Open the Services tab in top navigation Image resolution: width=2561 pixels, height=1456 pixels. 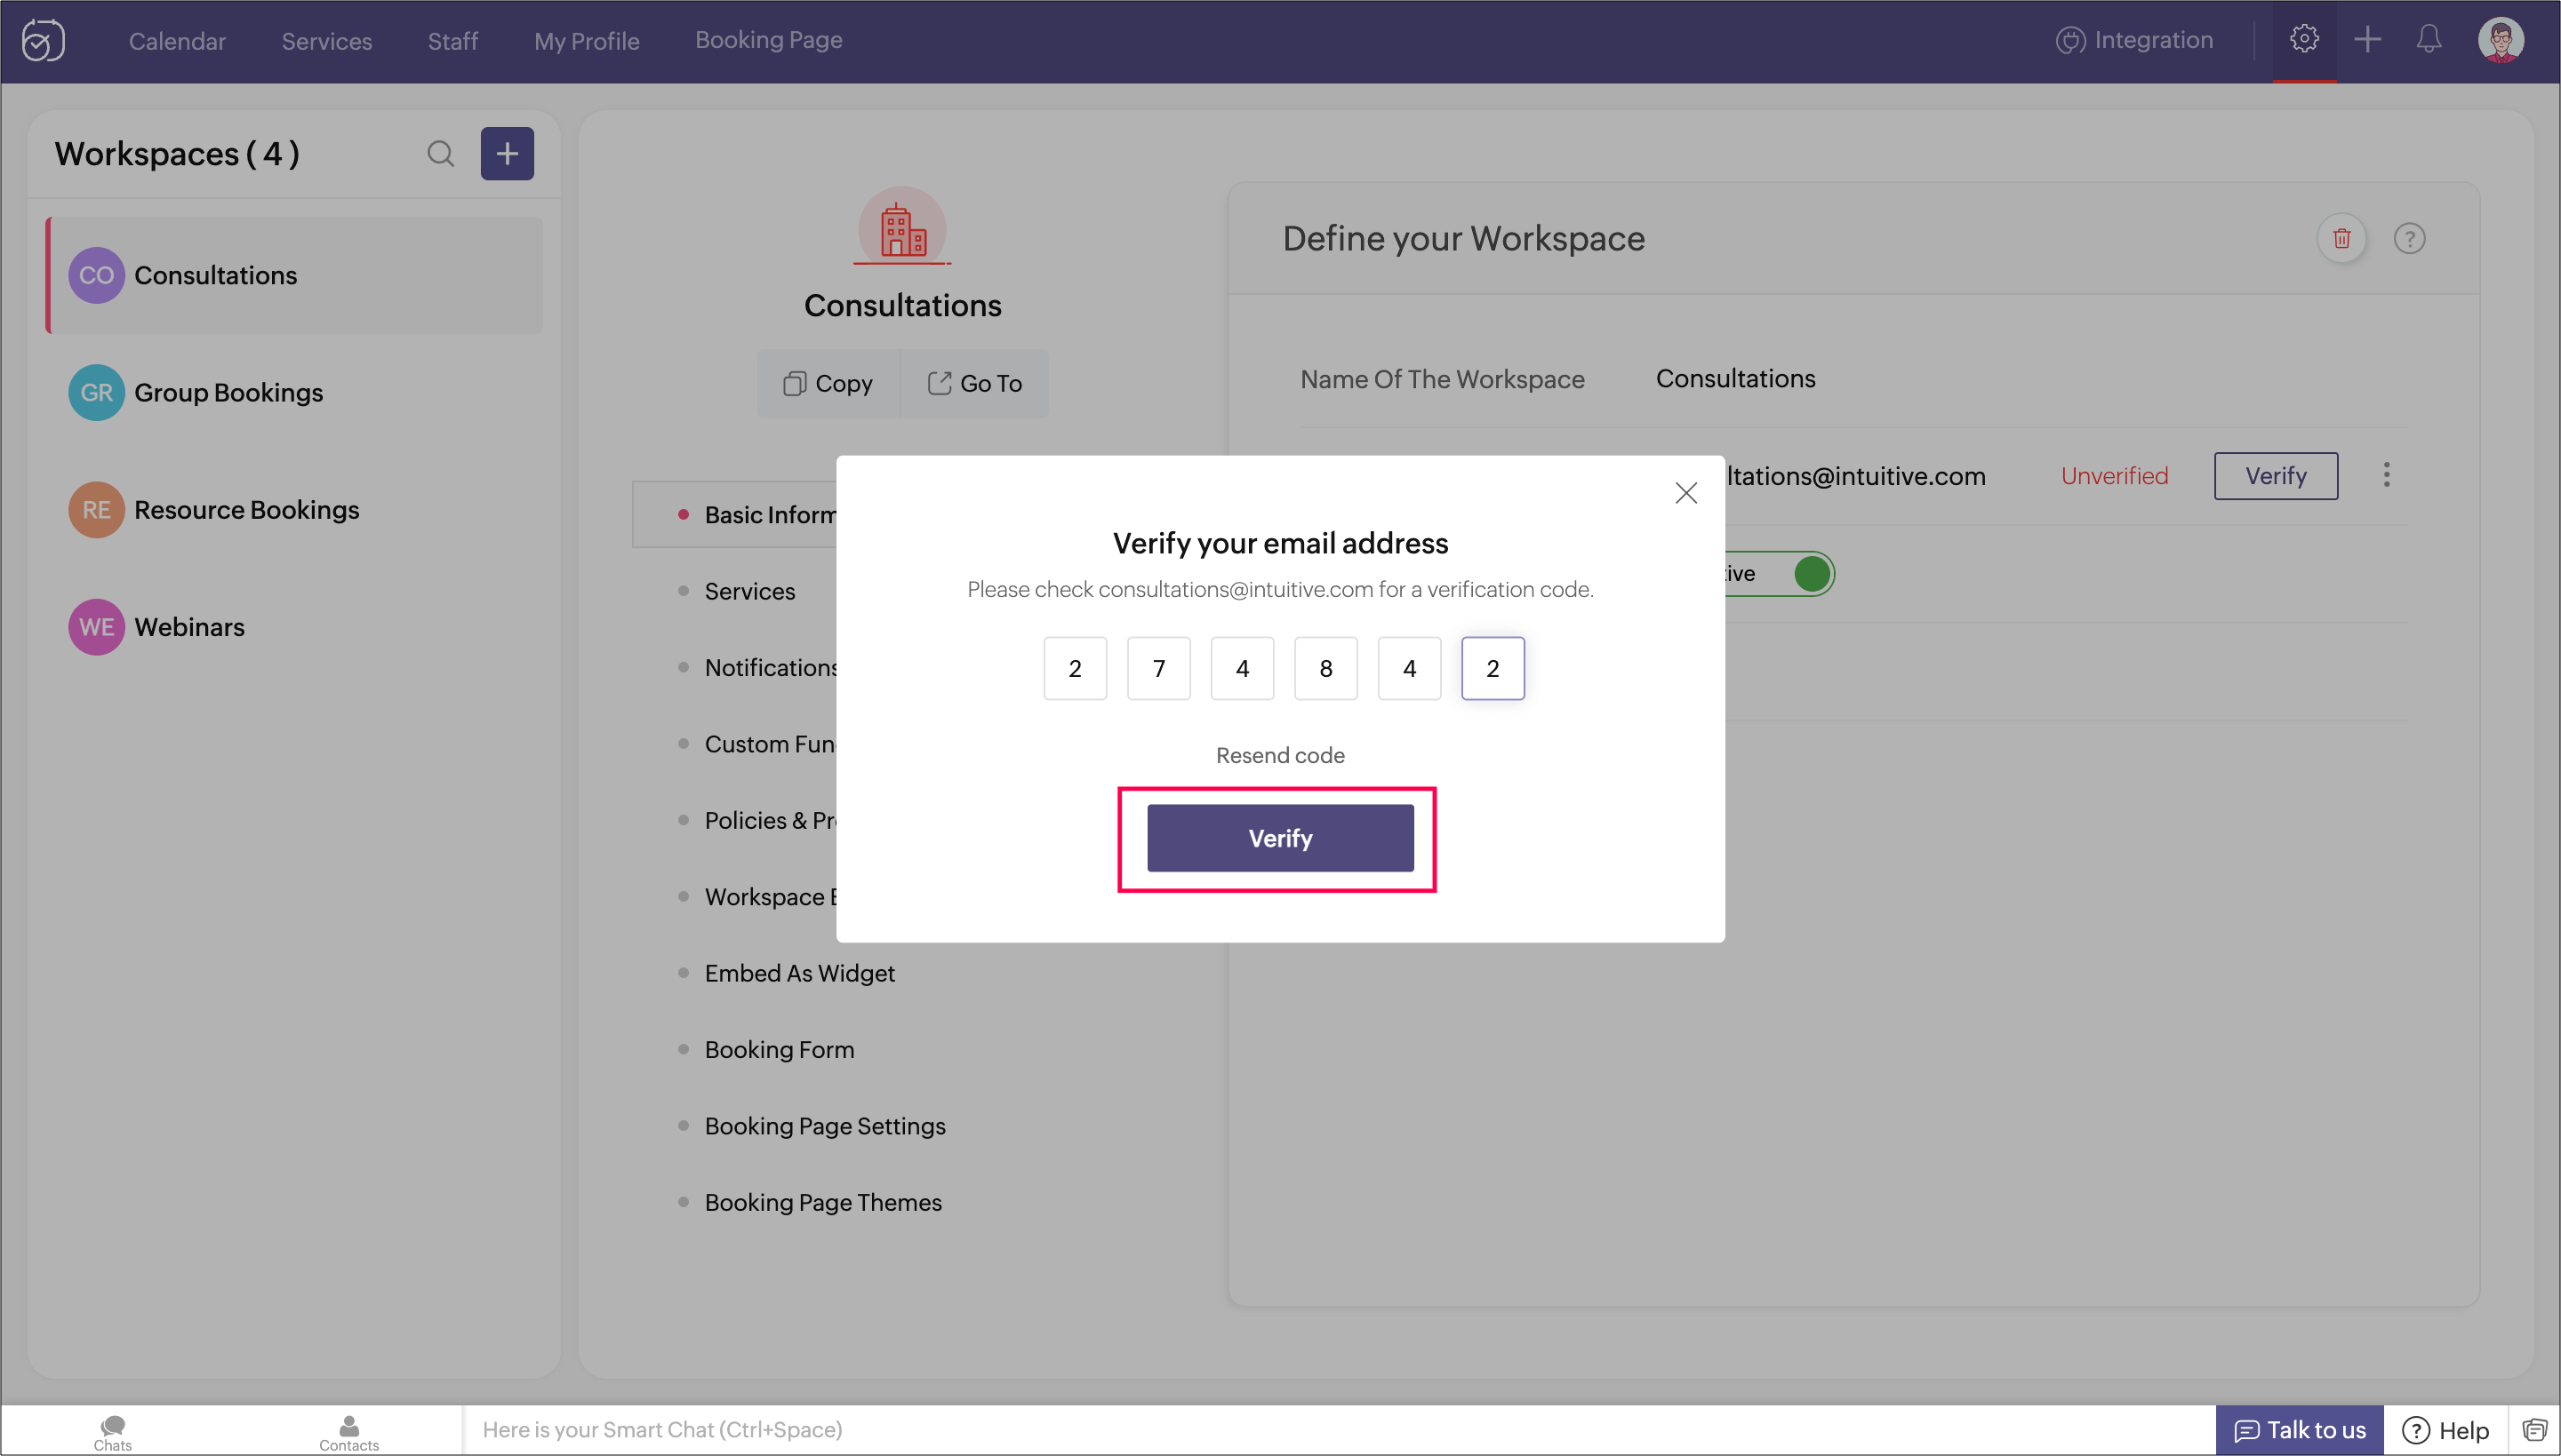pos(326,41)
